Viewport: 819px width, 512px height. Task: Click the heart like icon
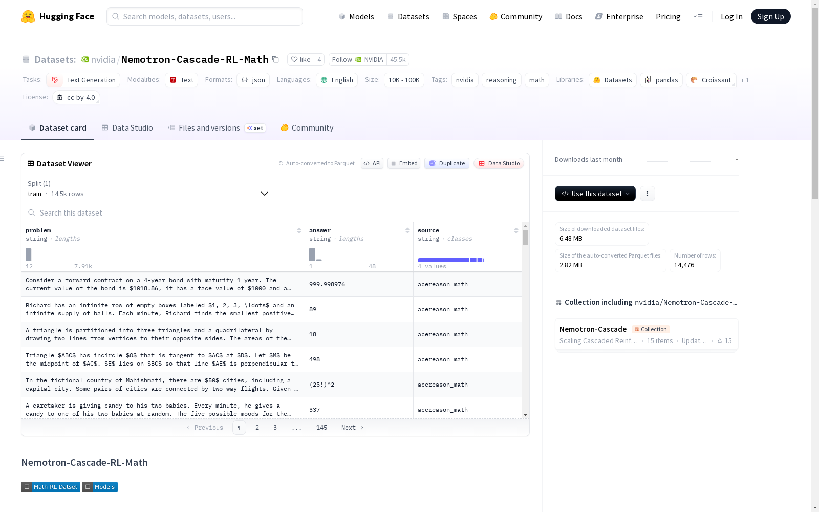point(294,59)
